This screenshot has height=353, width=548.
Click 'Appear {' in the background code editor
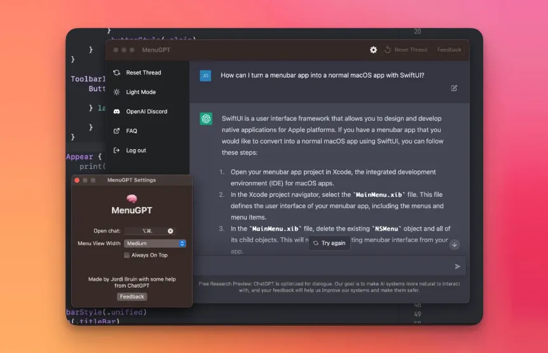pyautogui.click(x=84, y=157)
